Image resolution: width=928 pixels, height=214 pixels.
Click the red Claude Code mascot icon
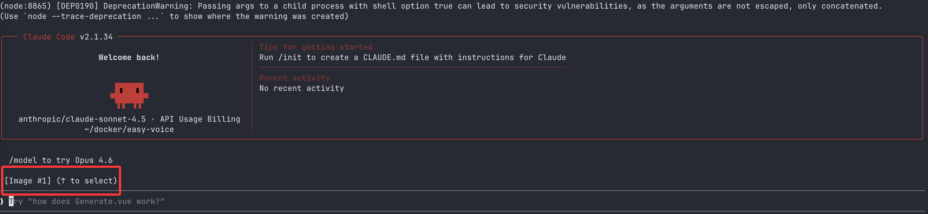pos(129,95)
